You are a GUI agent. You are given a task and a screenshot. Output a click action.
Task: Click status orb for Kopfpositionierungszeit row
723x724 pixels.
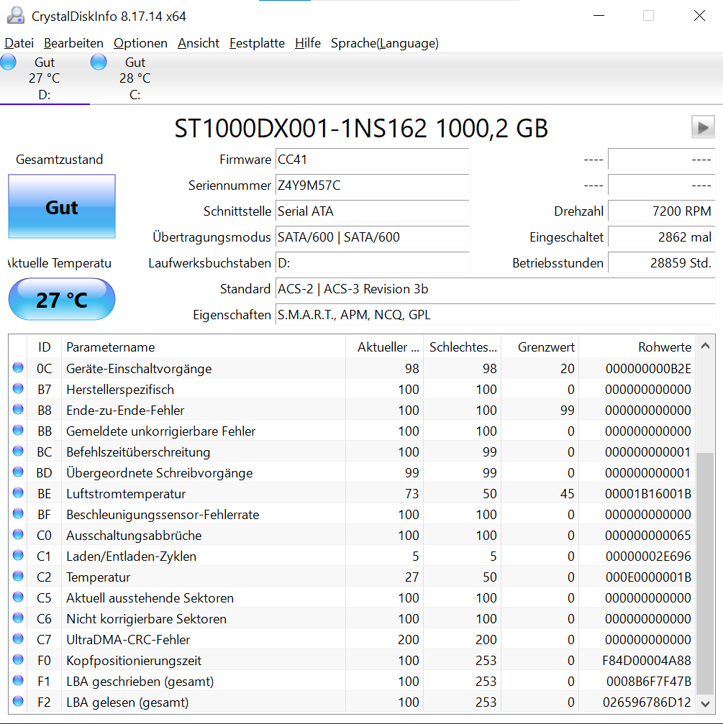[18, 659]
